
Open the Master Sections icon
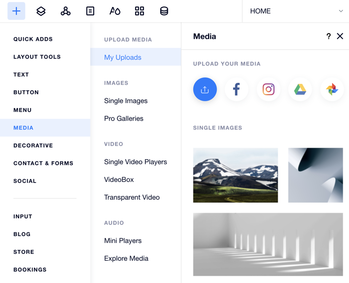click(66, 11)
